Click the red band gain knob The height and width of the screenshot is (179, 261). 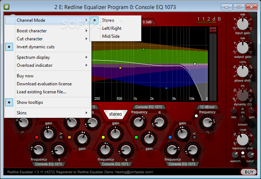click(x=48, y=134)
